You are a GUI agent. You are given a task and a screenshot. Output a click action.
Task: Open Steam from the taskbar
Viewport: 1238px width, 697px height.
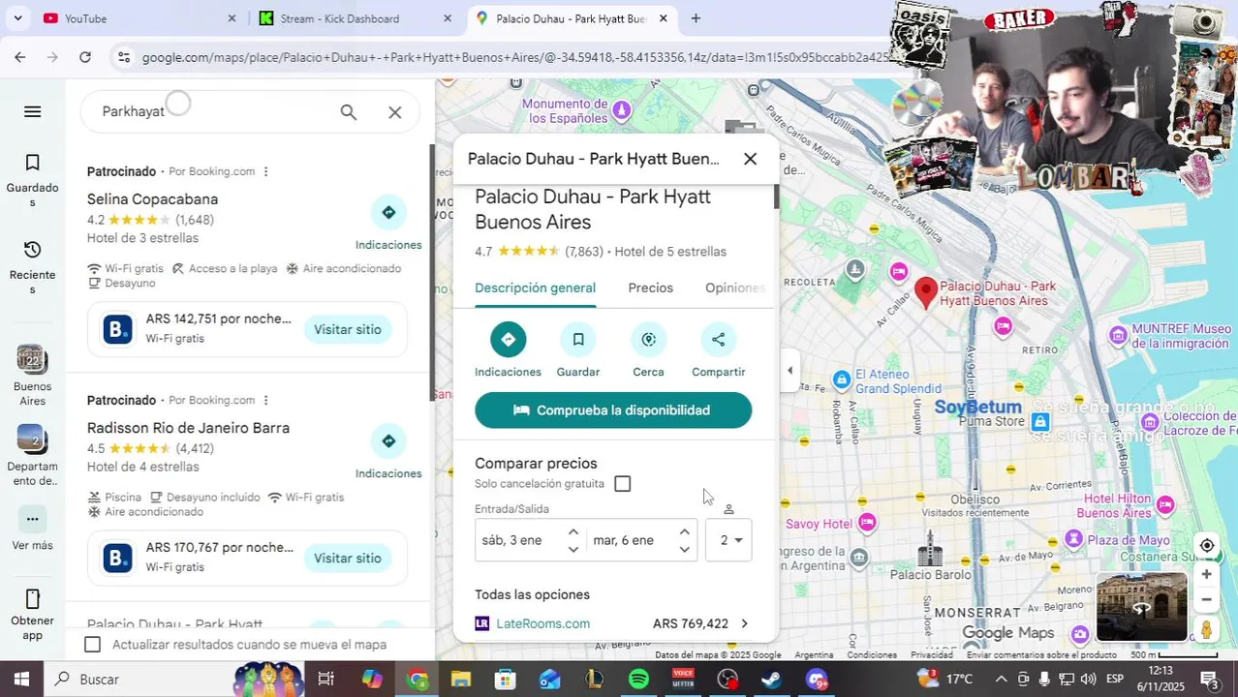(x=772, y=680)
